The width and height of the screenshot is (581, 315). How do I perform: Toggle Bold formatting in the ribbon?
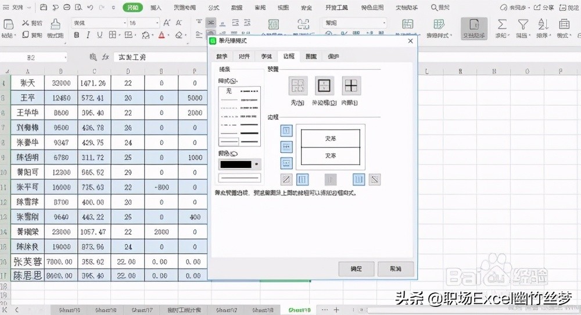77,35
